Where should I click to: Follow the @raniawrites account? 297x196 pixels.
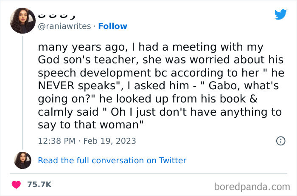[112, 26]
